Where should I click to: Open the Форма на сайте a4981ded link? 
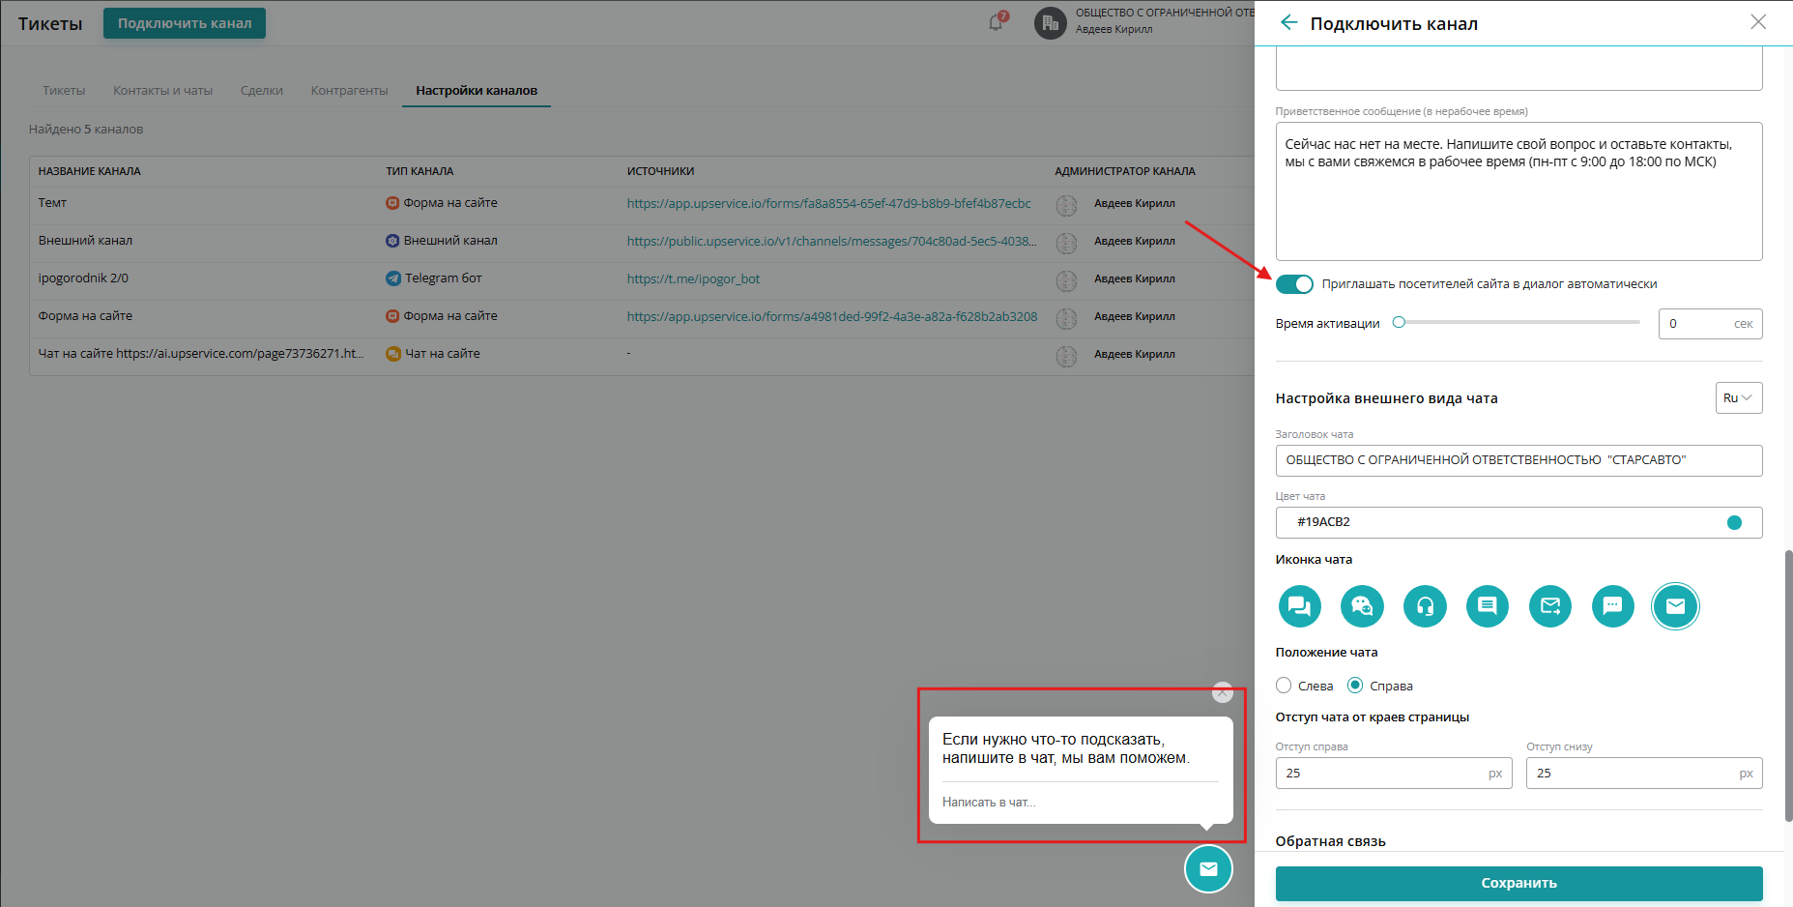(x=832, y=316)
